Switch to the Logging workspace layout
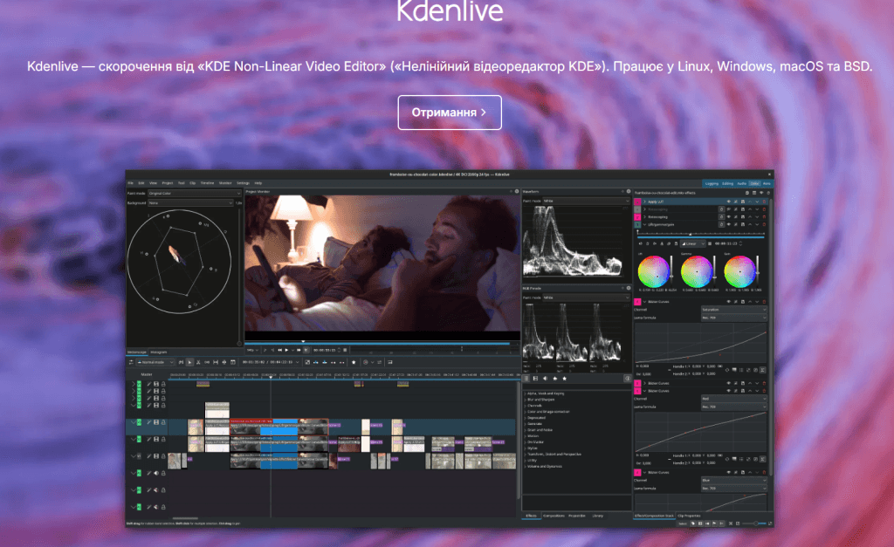 [712, 183]
